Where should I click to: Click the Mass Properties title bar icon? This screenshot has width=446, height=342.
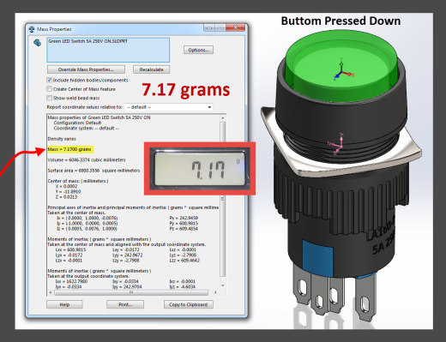[x=32, y=29]
